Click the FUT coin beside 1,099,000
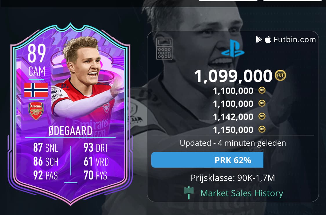Image resolution: width=326 pixels, height=215 pixels. click(x=280, y=75)
